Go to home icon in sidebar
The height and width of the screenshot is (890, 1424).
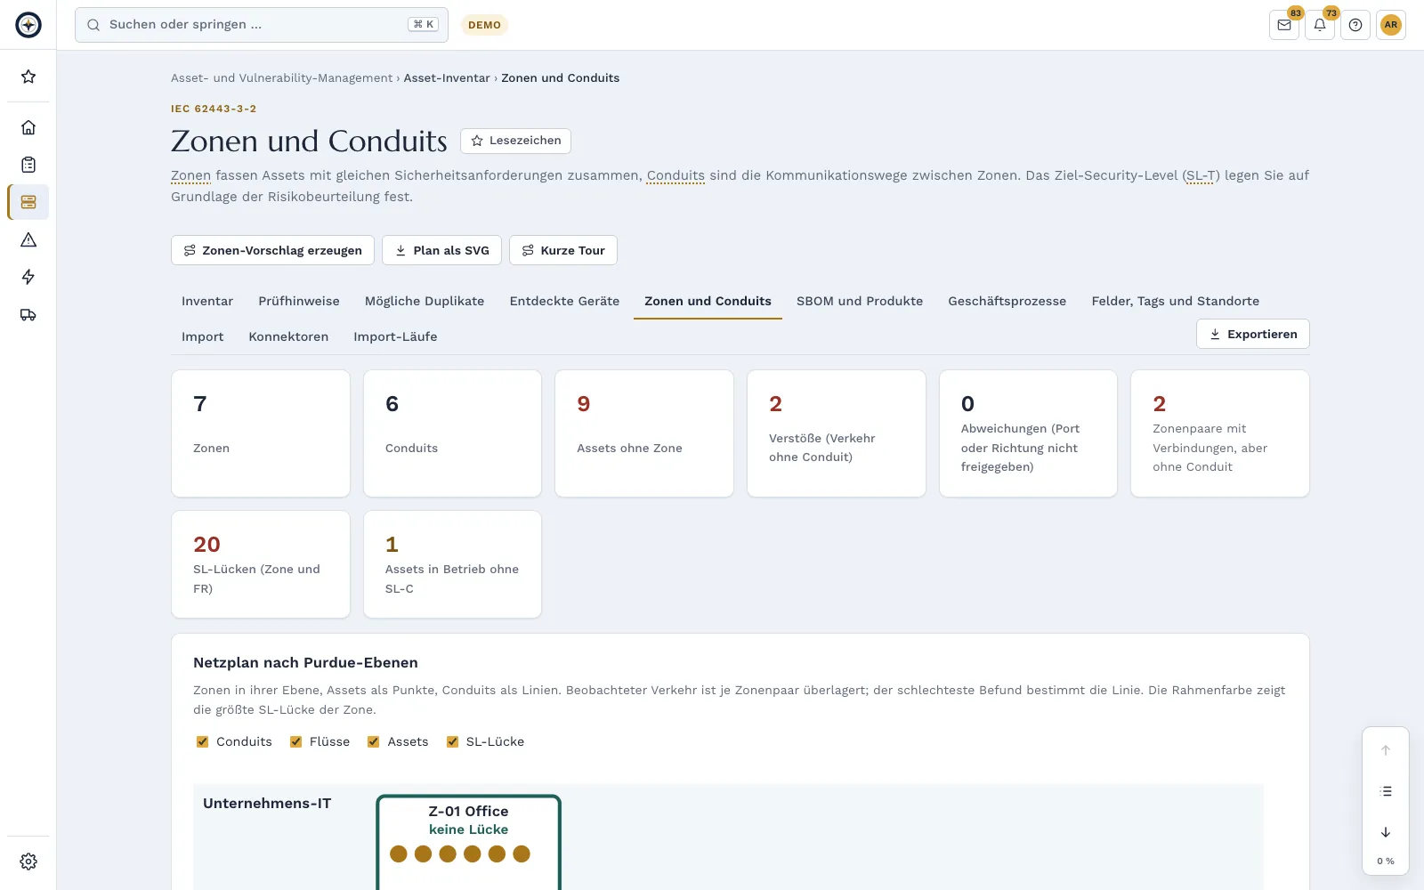(x=28, y=127)
